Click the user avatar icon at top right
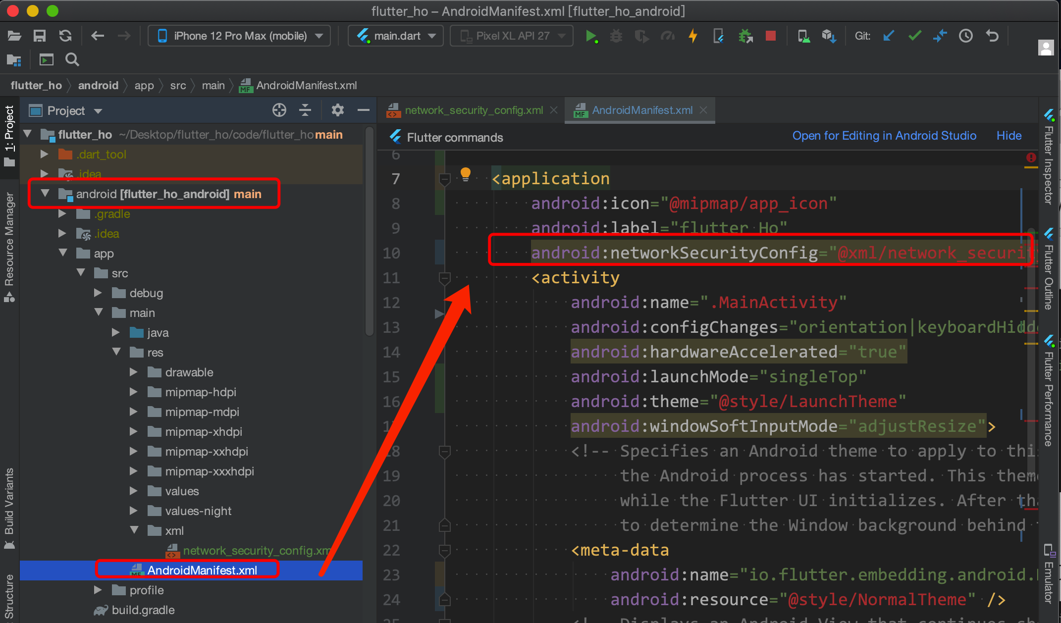 1046,47
